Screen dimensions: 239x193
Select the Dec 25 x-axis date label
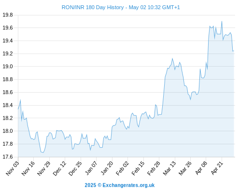[x=75, y=168]
